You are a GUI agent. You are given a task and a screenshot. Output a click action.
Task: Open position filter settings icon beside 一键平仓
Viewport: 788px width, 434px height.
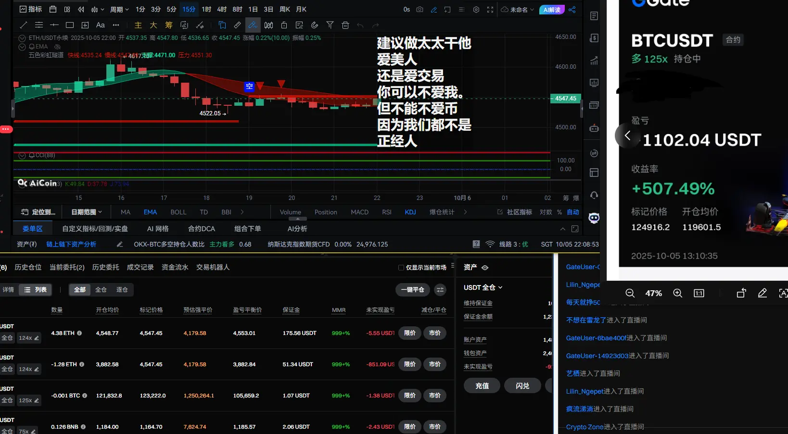point(440,290)
